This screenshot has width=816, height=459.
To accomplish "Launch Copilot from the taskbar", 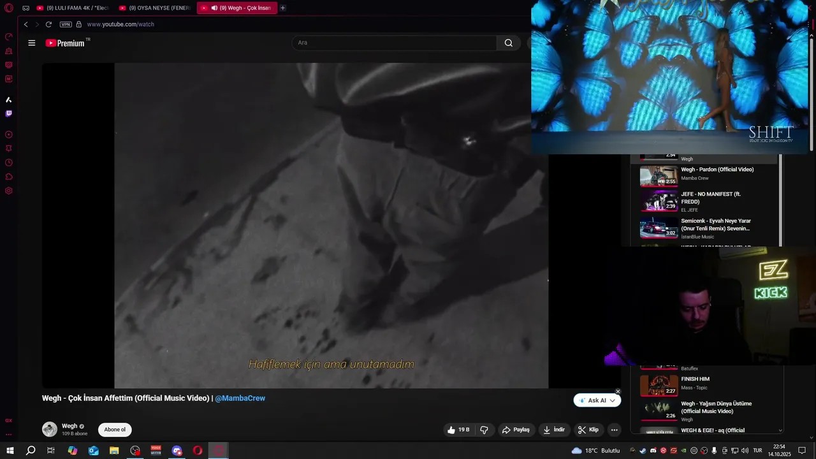I will pos(73,451).
